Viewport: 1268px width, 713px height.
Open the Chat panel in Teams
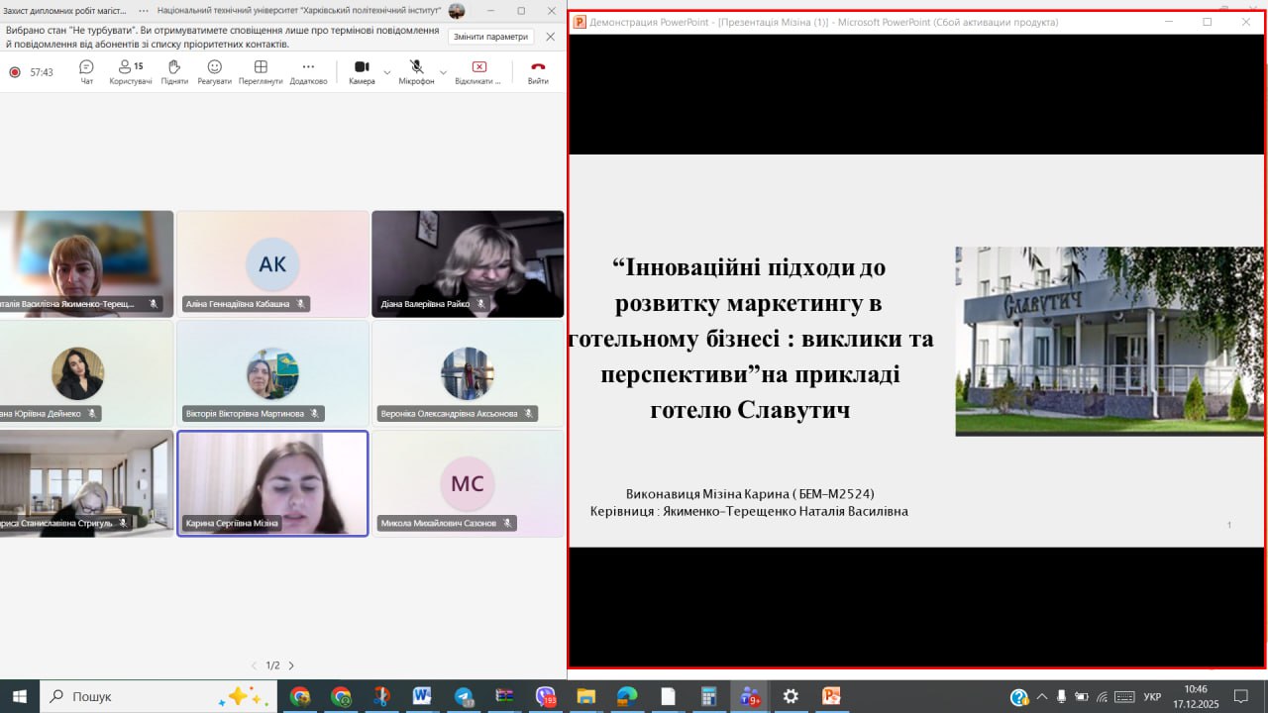pyautogui.click(x=86, y=71)
